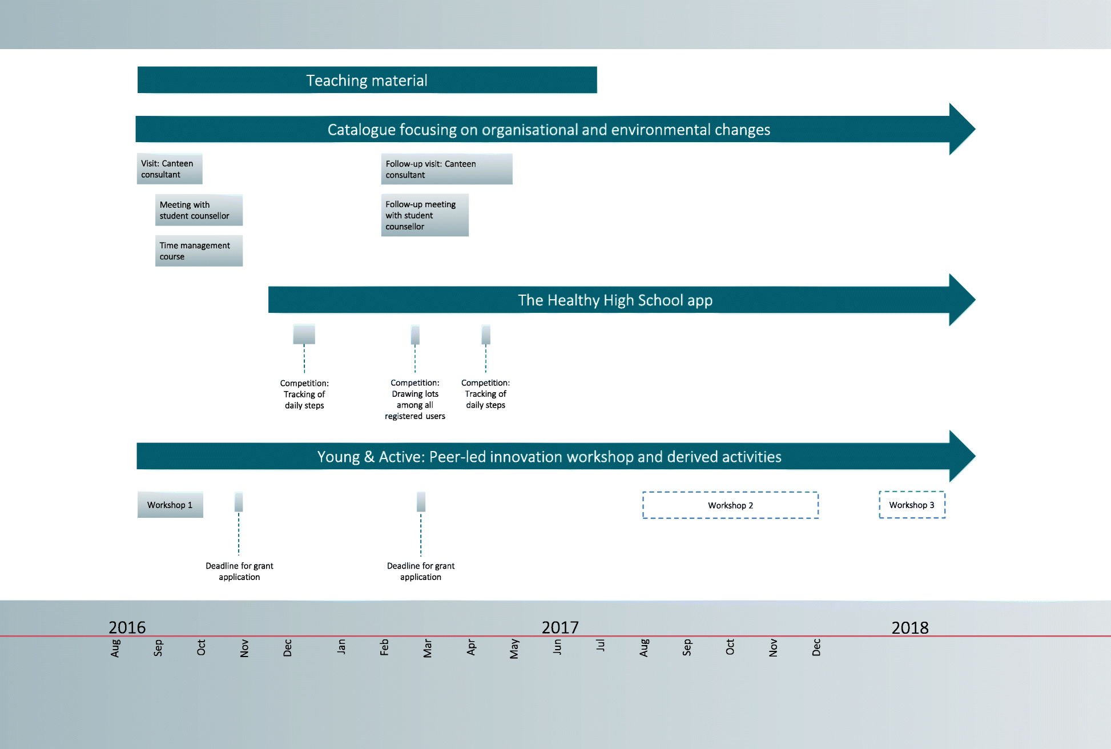Screen dimensions: 1111x749
Task: Click the Feb month label
Action: pyautogui.click(x=385, y=647)
